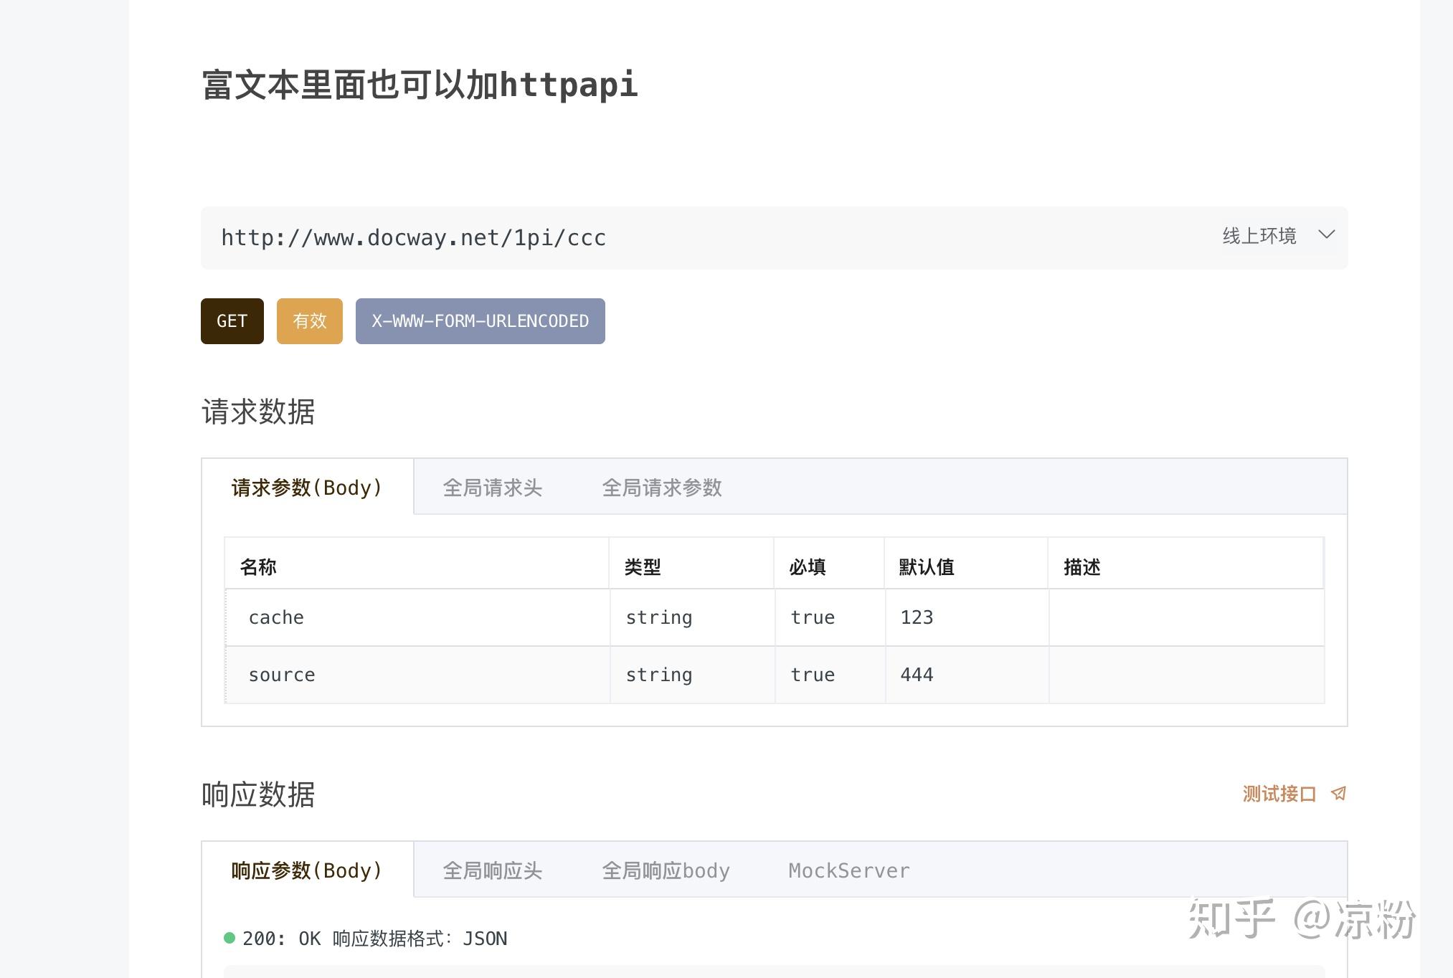The height and width of the screenshot is (978, 1453).
Task: Click the GET method badge
Action: click(232, 321)
